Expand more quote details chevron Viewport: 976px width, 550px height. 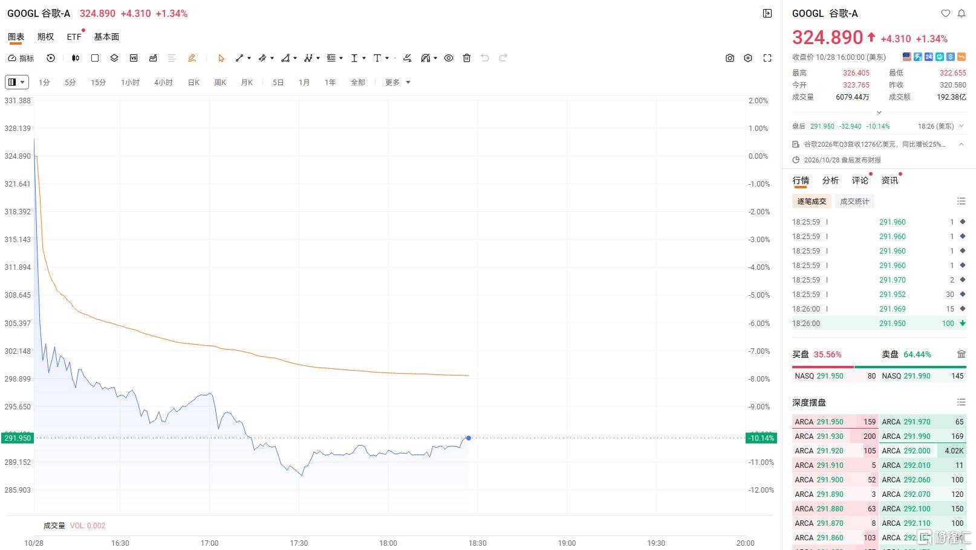pos(879,112)
